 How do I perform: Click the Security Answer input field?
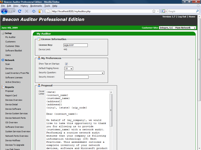[76, 77]
